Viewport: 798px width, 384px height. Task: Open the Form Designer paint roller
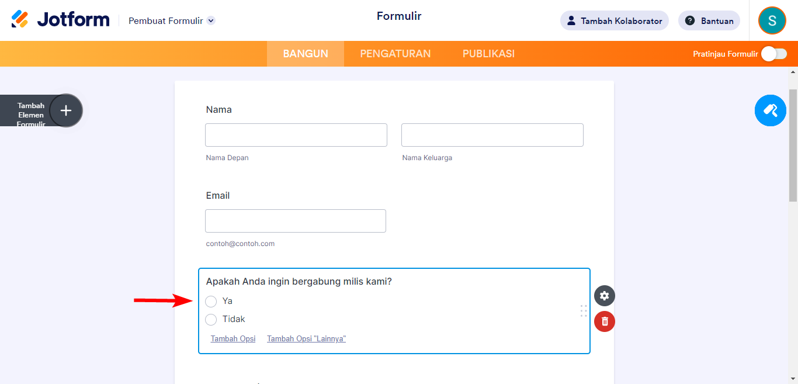[770, 110]
